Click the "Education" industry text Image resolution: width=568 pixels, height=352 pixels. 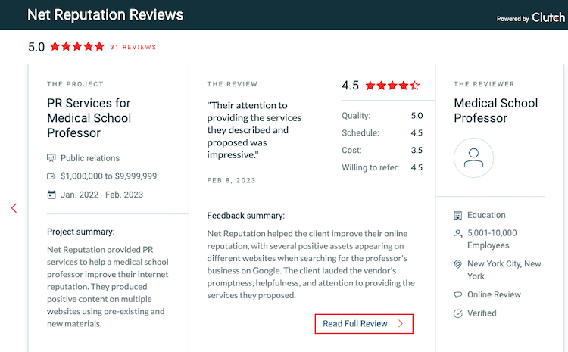(486, 215)
